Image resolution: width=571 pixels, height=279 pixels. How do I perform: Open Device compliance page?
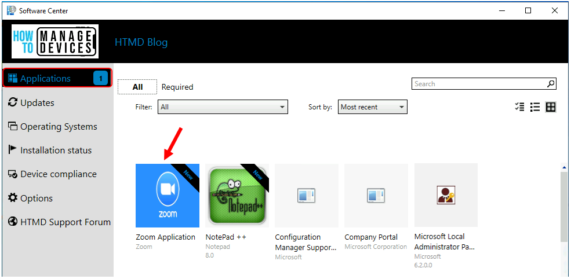click(59, 174)
